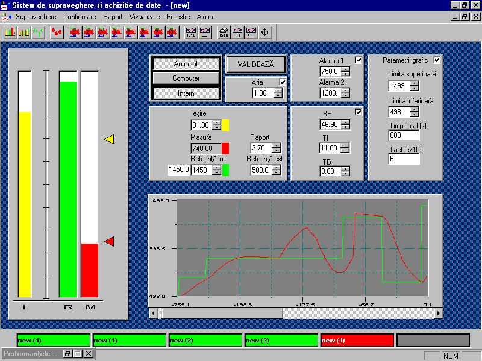
Task: Open the Configurare menu
Action: (79, 17)
